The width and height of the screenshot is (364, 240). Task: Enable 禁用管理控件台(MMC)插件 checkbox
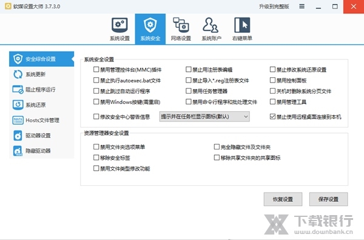(96, 69)
